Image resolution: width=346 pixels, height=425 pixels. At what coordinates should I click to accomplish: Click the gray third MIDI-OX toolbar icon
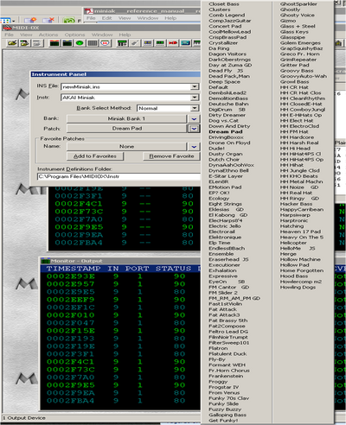[x=37, y=43]
